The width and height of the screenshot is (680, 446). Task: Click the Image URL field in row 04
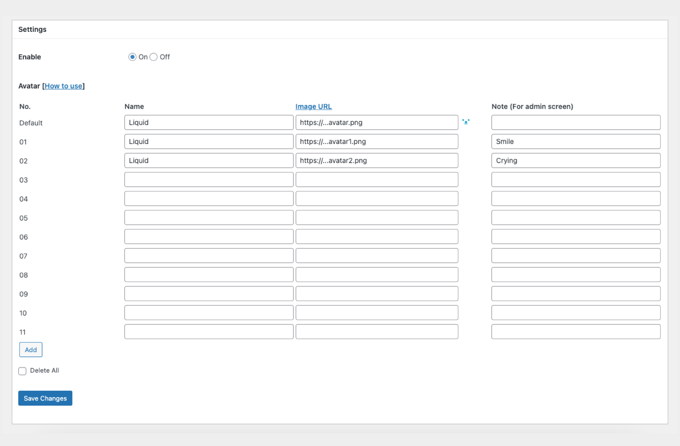point(377,198)
